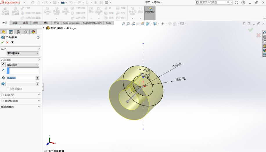Viewport: 266px width, 152px height.
Task: Open the View Orientation cube icon
Action: tap(148, 24)
